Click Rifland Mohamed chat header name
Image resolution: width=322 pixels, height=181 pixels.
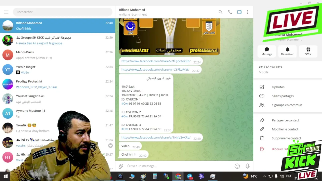(132, 10)
